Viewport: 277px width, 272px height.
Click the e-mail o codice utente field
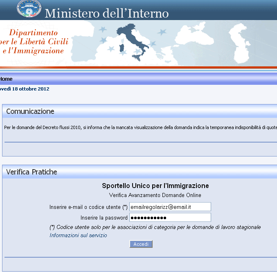tap(170, 207)
